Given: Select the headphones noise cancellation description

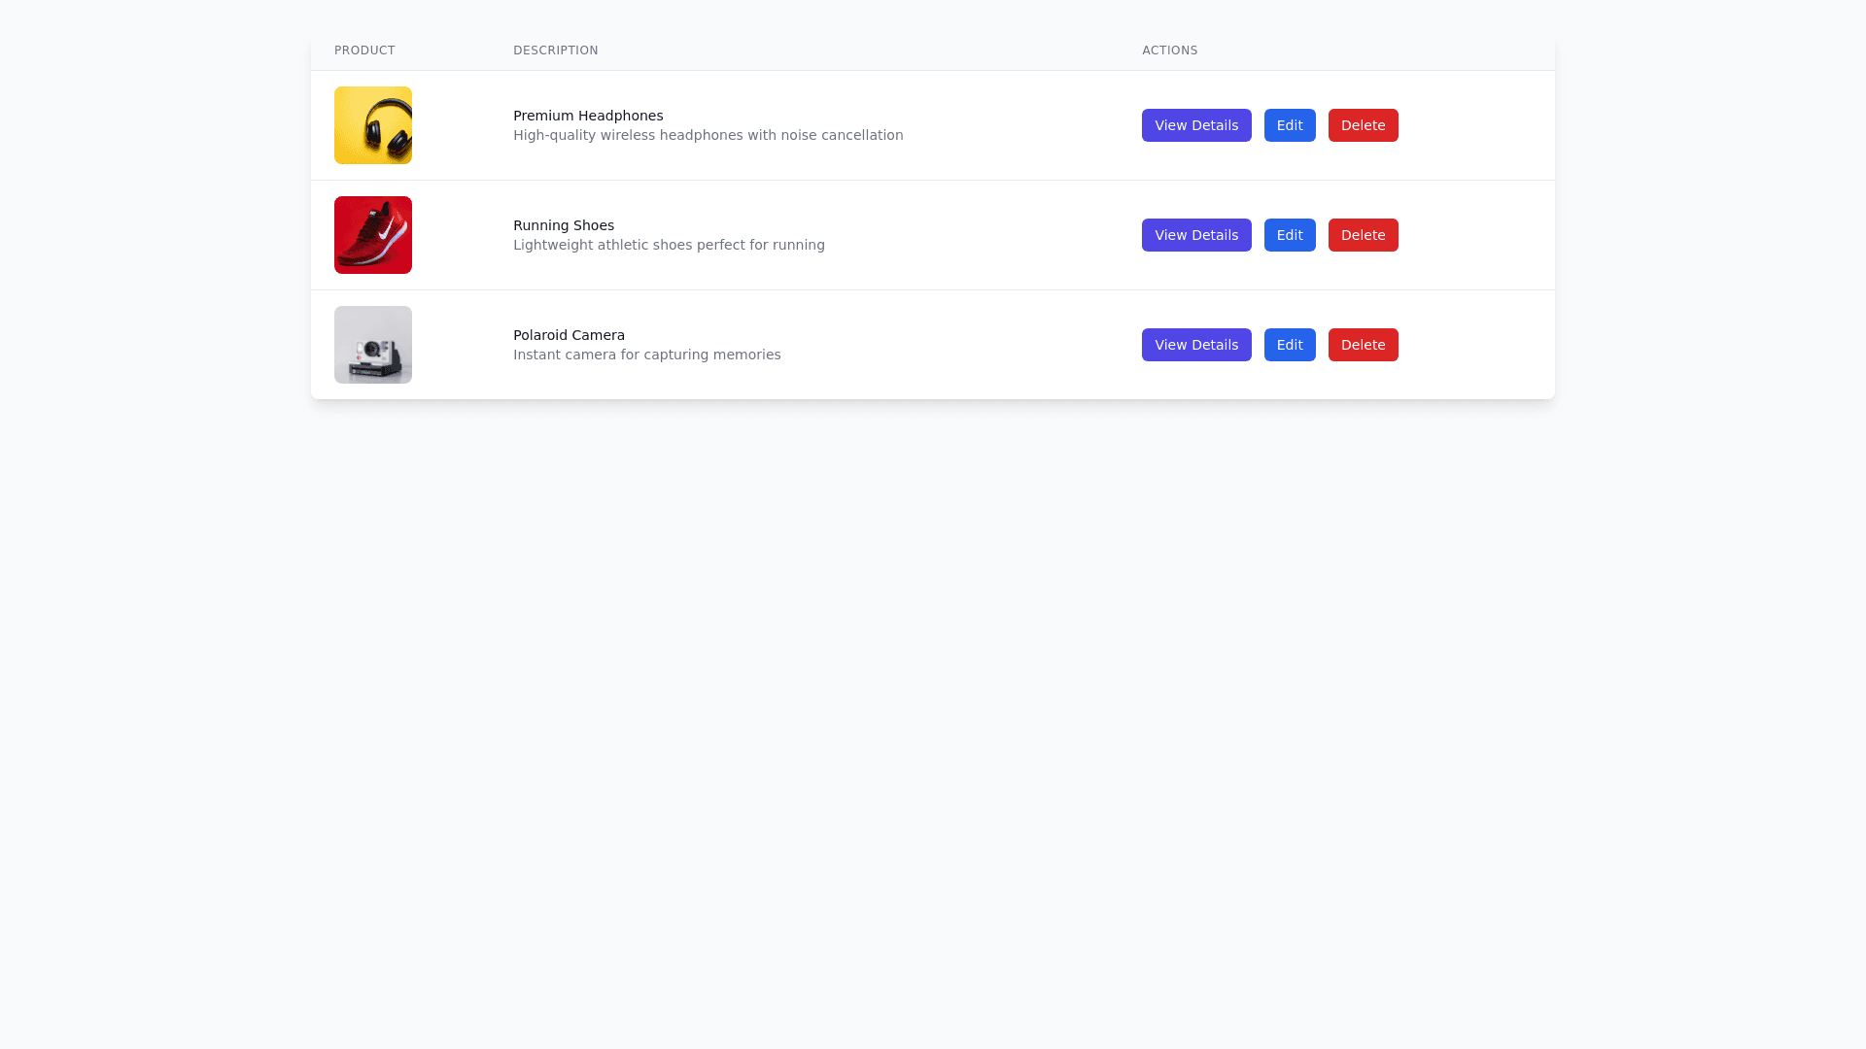Looking at the screenshot, I should click(x=708, y=135).
